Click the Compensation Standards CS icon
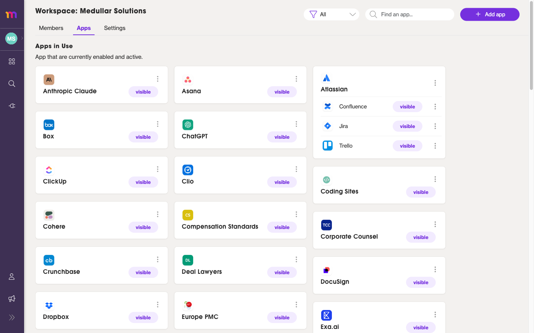This screenshot has width=534, height=333. (188, 215)
